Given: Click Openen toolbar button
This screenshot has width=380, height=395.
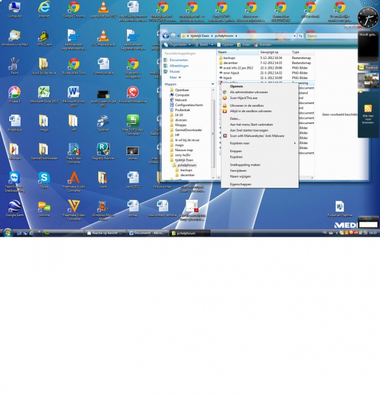Looking at the screenshot, I should [225, 44].
